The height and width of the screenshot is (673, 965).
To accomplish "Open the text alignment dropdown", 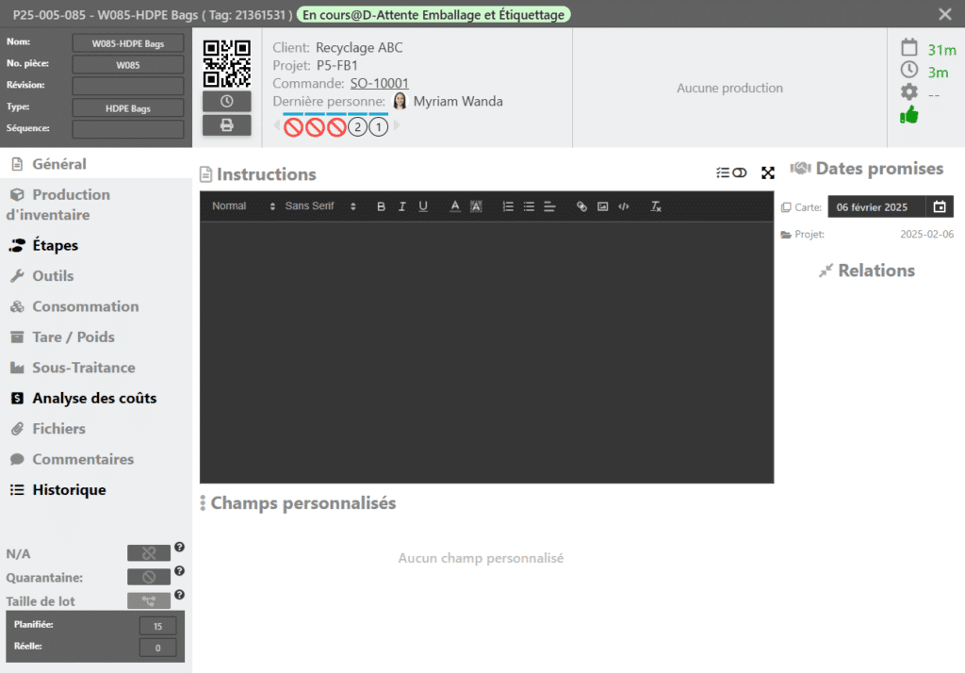I will [549, 206].
